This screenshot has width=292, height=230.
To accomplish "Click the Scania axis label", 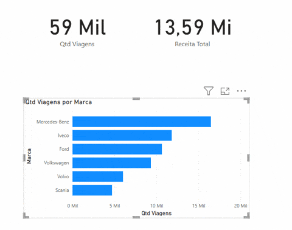I will coord(62,190).
